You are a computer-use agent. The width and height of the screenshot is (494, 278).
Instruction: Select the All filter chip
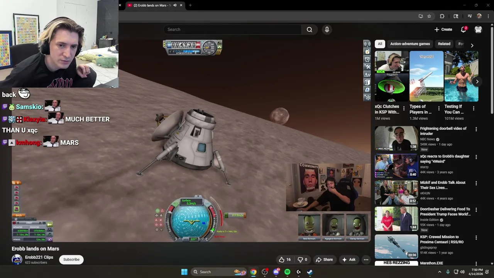click(380, 44)
